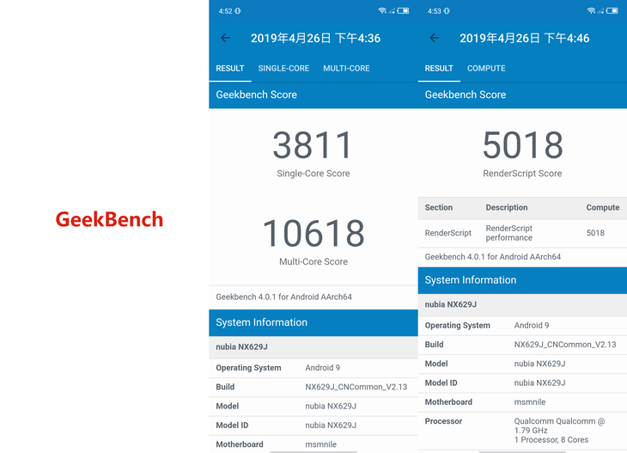Tap battery icon in right screen status bar
627x453 pixels.
coord(612,11)
